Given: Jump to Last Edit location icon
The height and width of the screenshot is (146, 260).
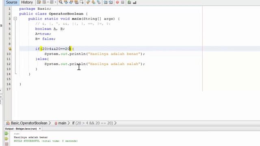Looking at the screenshot, I should 39,2.
